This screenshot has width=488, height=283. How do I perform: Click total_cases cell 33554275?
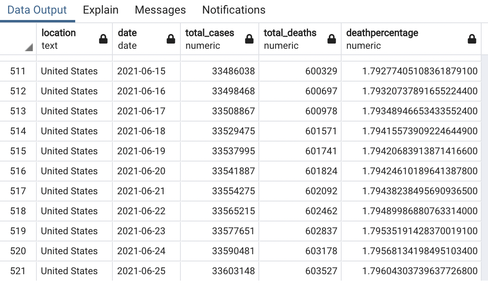coord(233,191)
